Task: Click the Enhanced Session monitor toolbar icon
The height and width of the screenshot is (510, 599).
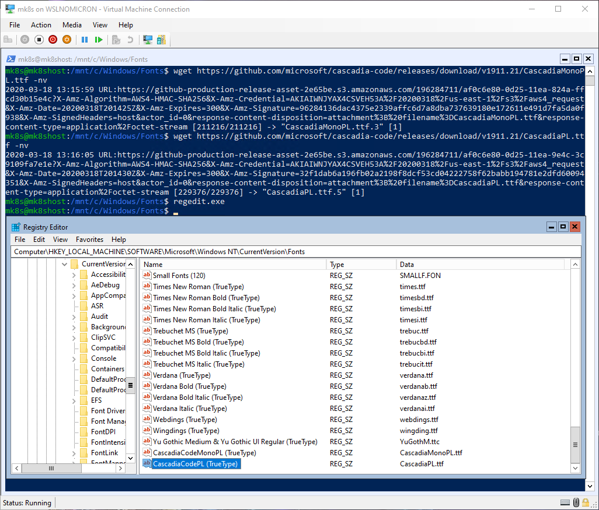Action: tap(148, 40)
